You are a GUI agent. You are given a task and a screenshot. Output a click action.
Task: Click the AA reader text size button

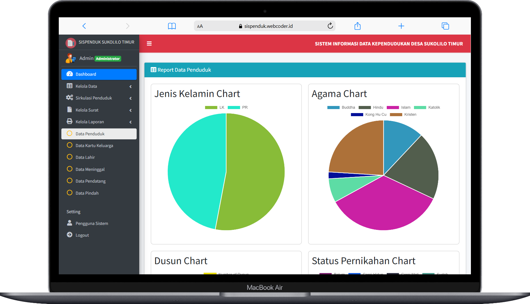(200, 26)
